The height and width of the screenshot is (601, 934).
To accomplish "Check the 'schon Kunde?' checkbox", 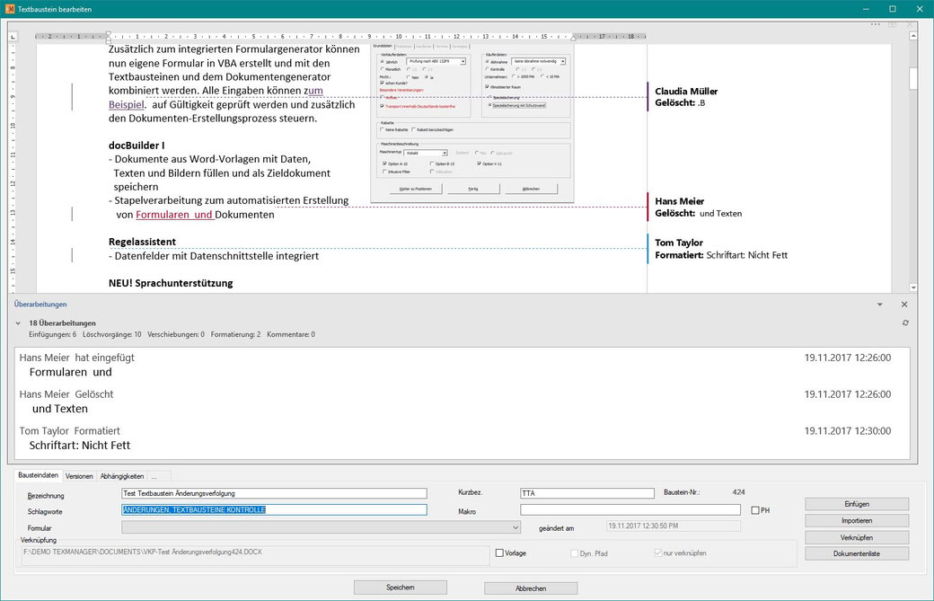I will point(382,84).
